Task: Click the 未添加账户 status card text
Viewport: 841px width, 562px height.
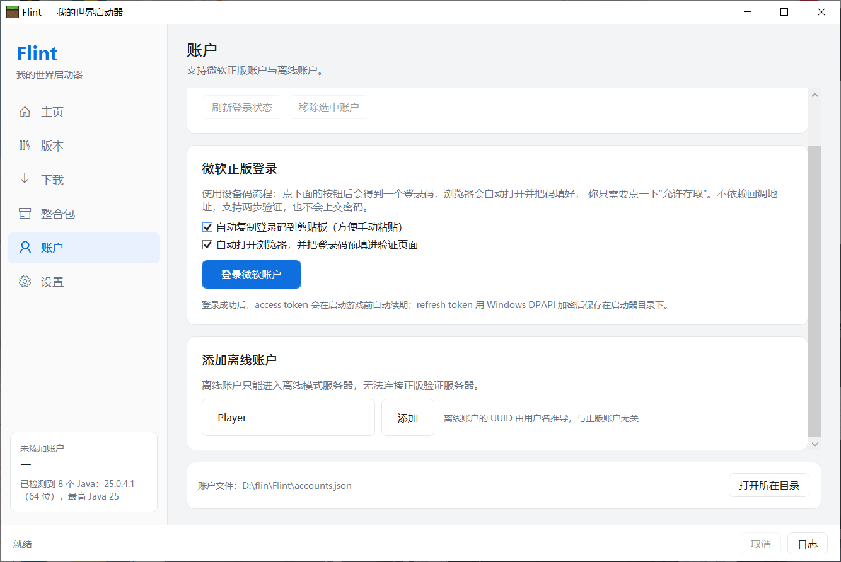Action: pyautogui.click(x=42, y=449)
